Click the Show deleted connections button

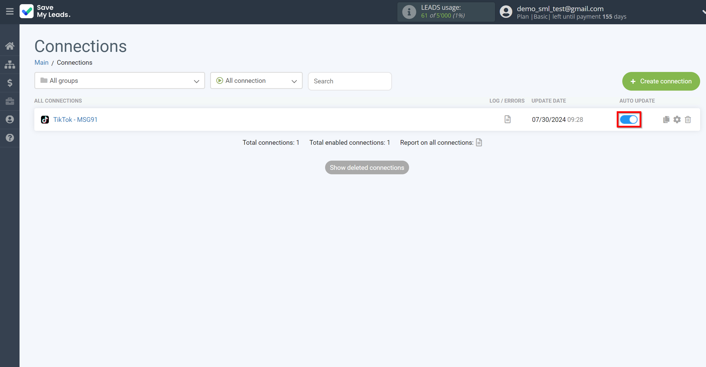tap(367, 168)
